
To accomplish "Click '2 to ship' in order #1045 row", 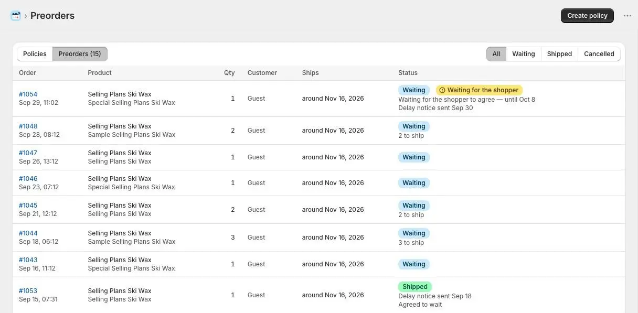I will coord(411,215).
